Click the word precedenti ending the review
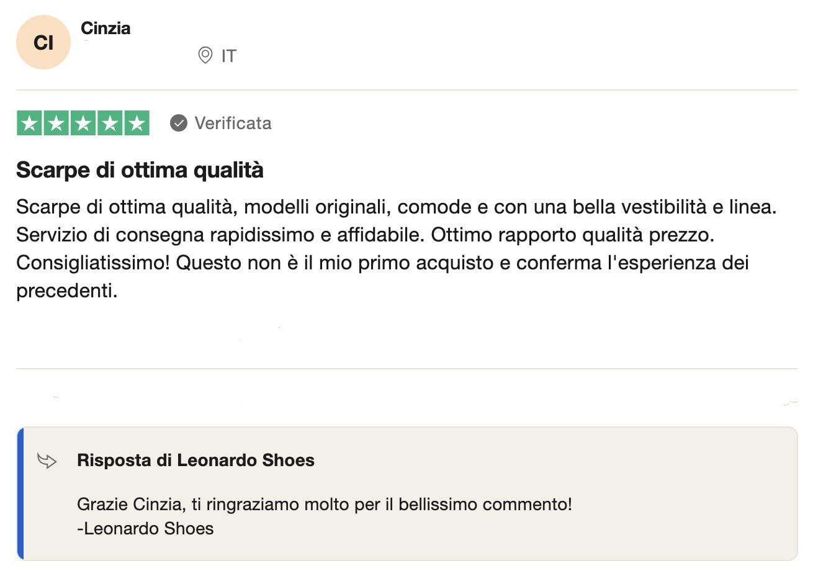The image size is (813, 571). tap(67, 291)
